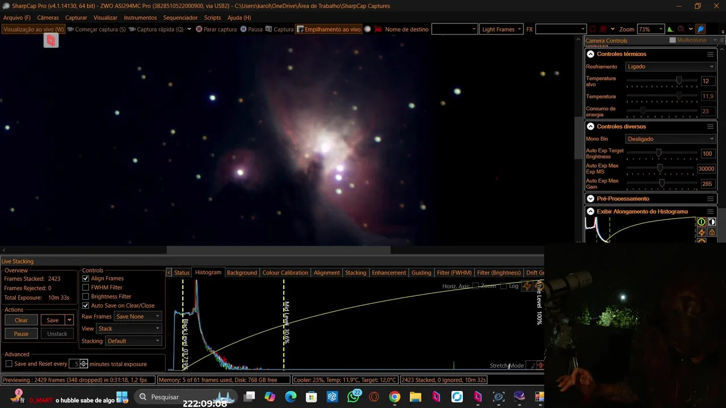Open the Câmeras menu

[48, 18]
